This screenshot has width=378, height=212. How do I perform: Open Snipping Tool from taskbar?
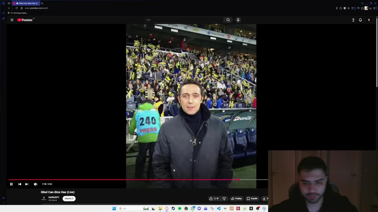212,208
